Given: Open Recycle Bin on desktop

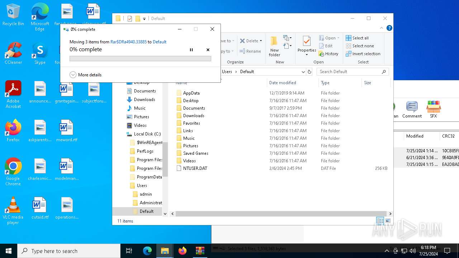Looking at the screenshot, I should click(x=13, y=15).
